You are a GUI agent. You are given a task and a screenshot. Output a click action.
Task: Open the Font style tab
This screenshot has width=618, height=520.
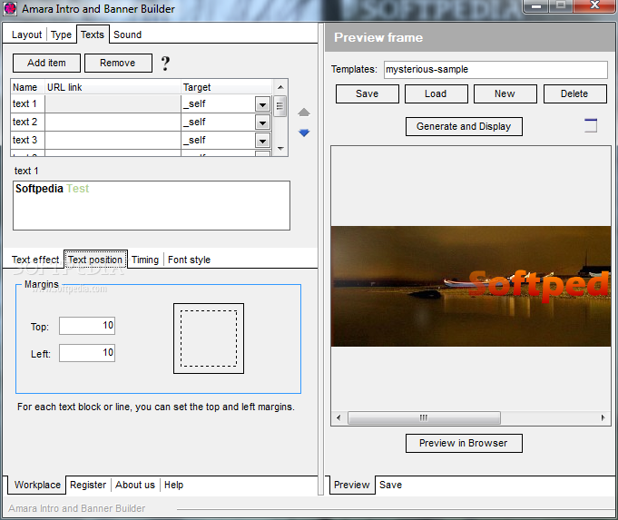[x=189, y=260]
